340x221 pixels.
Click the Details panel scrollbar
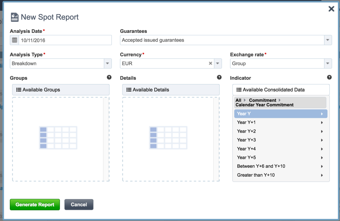(x=216, y=139)
